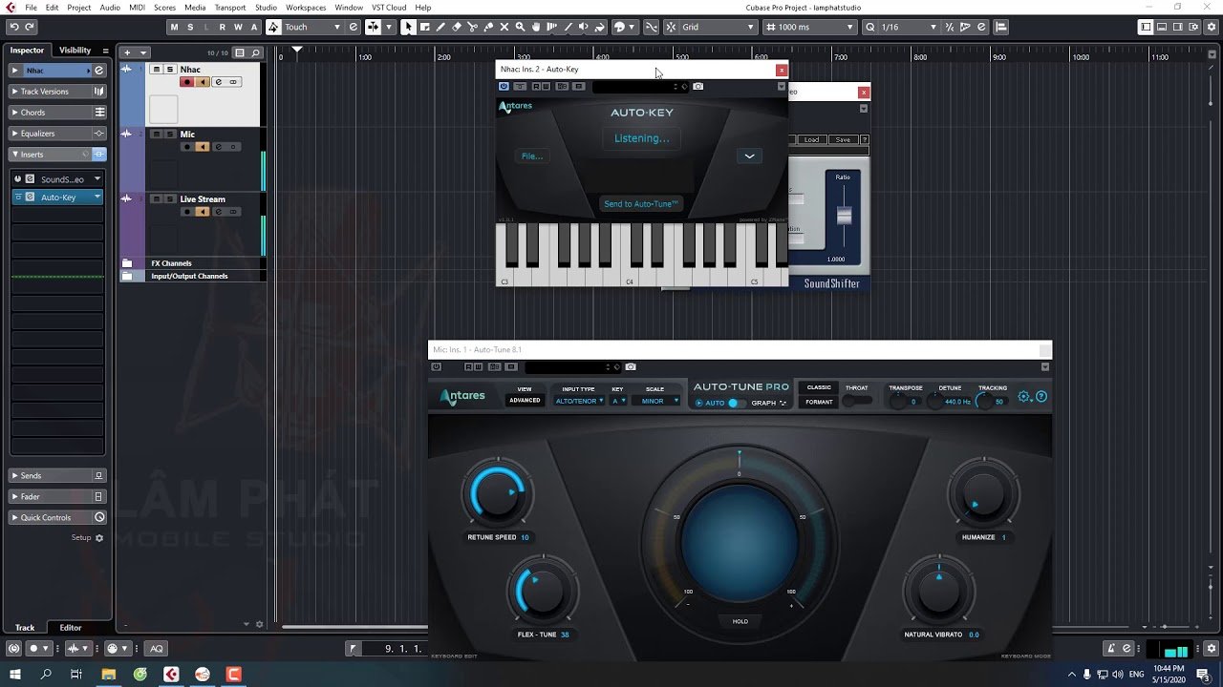The height and width of the screenshot is (687, 1223).
Task: Select the Split (scissors) tool in the toolbar
Action: click(474, 27)
